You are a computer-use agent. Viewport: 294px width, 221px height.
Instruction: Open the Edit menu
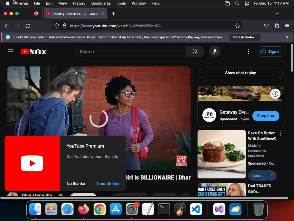(49, 3)
